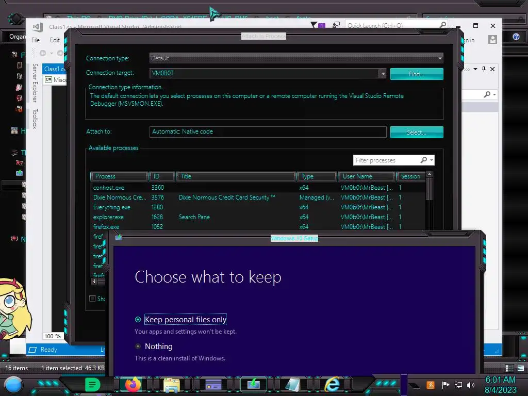Screen dimensions: 528x396
Task: Open the Filter processes dropdown arrow
Action: [x=432, y=160]
